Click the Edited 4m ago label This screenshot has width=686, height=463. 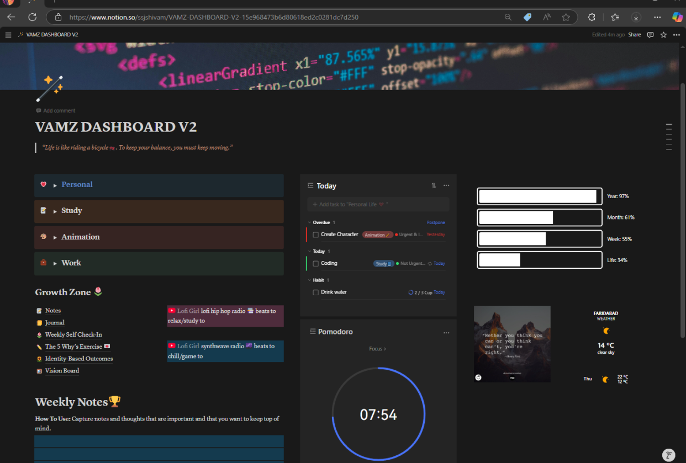click(608, 35)
